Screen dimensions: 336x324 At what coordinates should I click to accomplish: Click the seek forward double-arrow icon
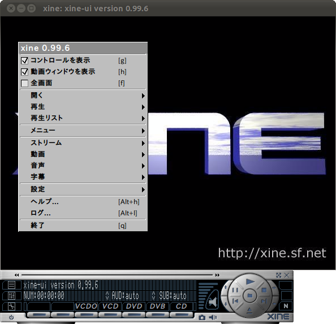[217, 275]
